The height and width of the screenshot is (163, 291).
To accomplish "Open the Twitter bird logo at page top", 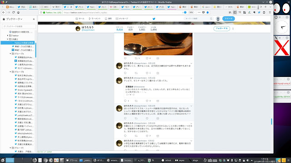I will pyautogui.click(x=154, y=19).
